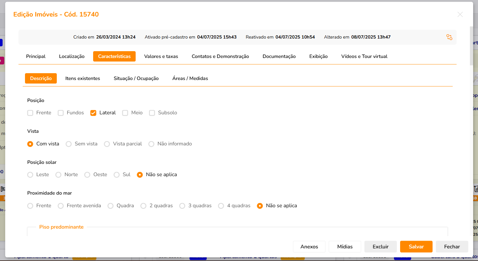Open Áreas / Medidas subtab
The width and height of the screenshot is (478, 261).
(x=190, y=78)
